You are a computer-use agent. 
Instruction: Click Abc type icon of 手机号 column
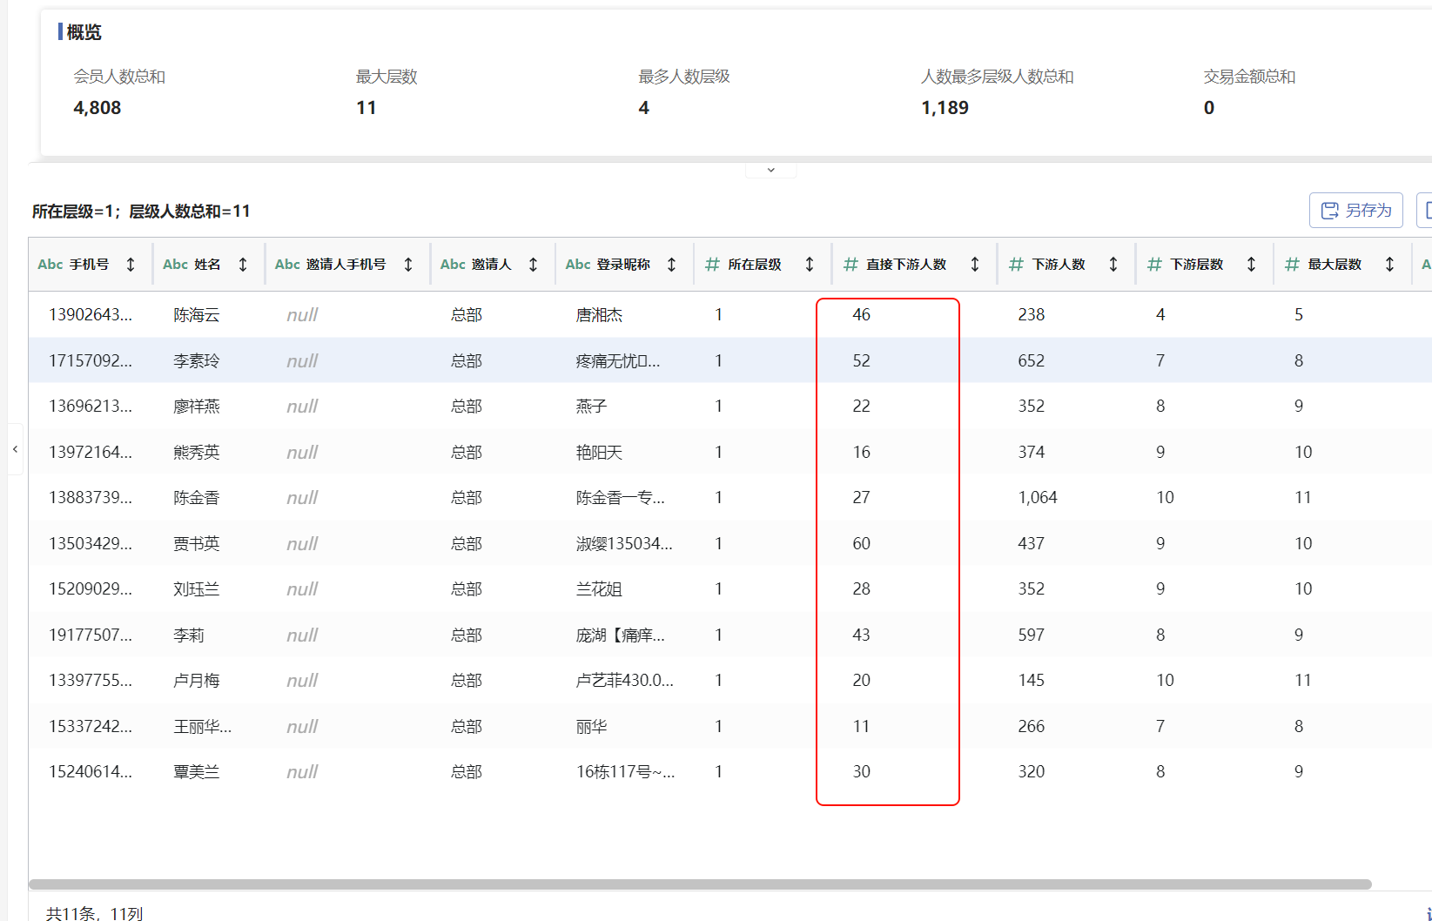pyautogui.click(x=50, y=264)
